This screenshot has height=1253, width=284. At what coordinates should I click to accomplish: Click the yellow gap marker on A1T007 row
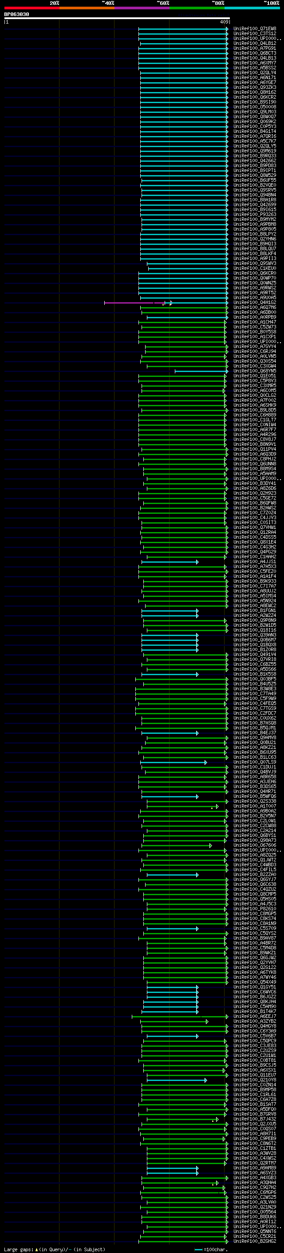click(212, 809)
